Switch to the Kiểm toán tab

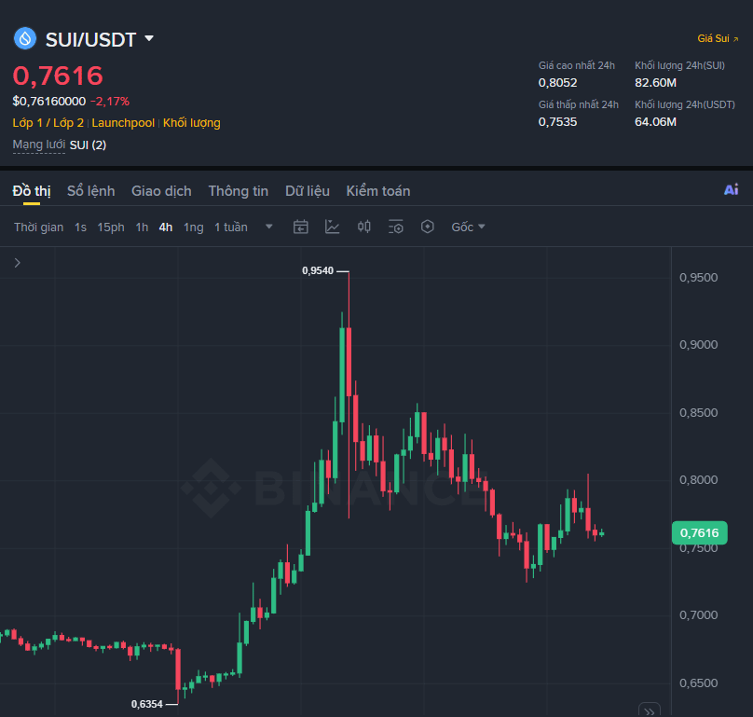pyautogui.click(x=378, y=191)
